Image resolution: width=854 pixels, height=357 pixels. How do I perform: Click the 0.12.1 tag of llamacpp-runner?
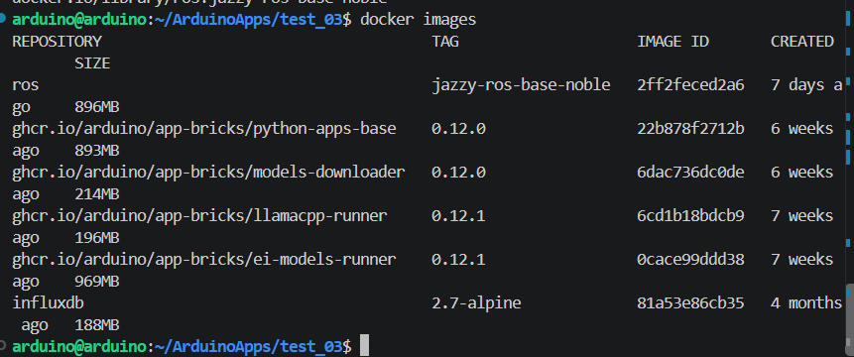pos(458,216)
